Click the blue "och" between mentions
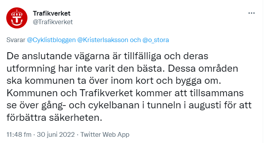This screenshot has height=143, width=269. [x=135, y=40]
